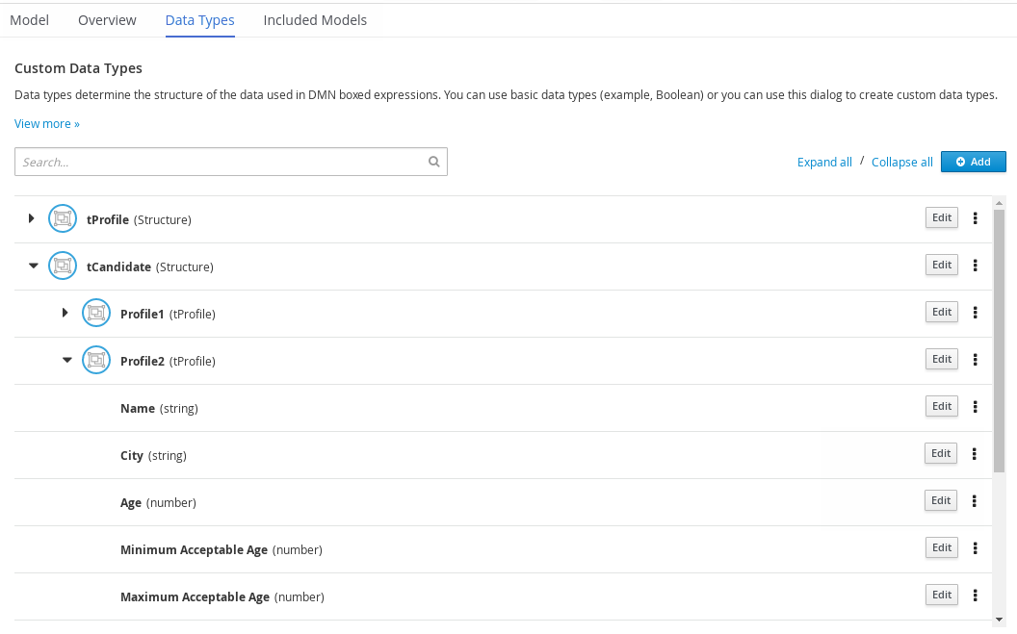Click the Profile2 structure icon
Screen dimensions: 1017x634
[95, 361]
